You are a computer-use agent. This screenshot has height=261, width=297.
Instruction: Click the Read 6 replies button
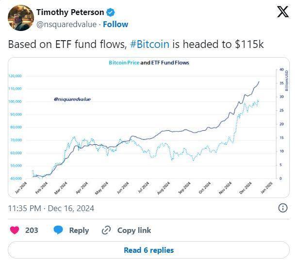click(148, 250)
